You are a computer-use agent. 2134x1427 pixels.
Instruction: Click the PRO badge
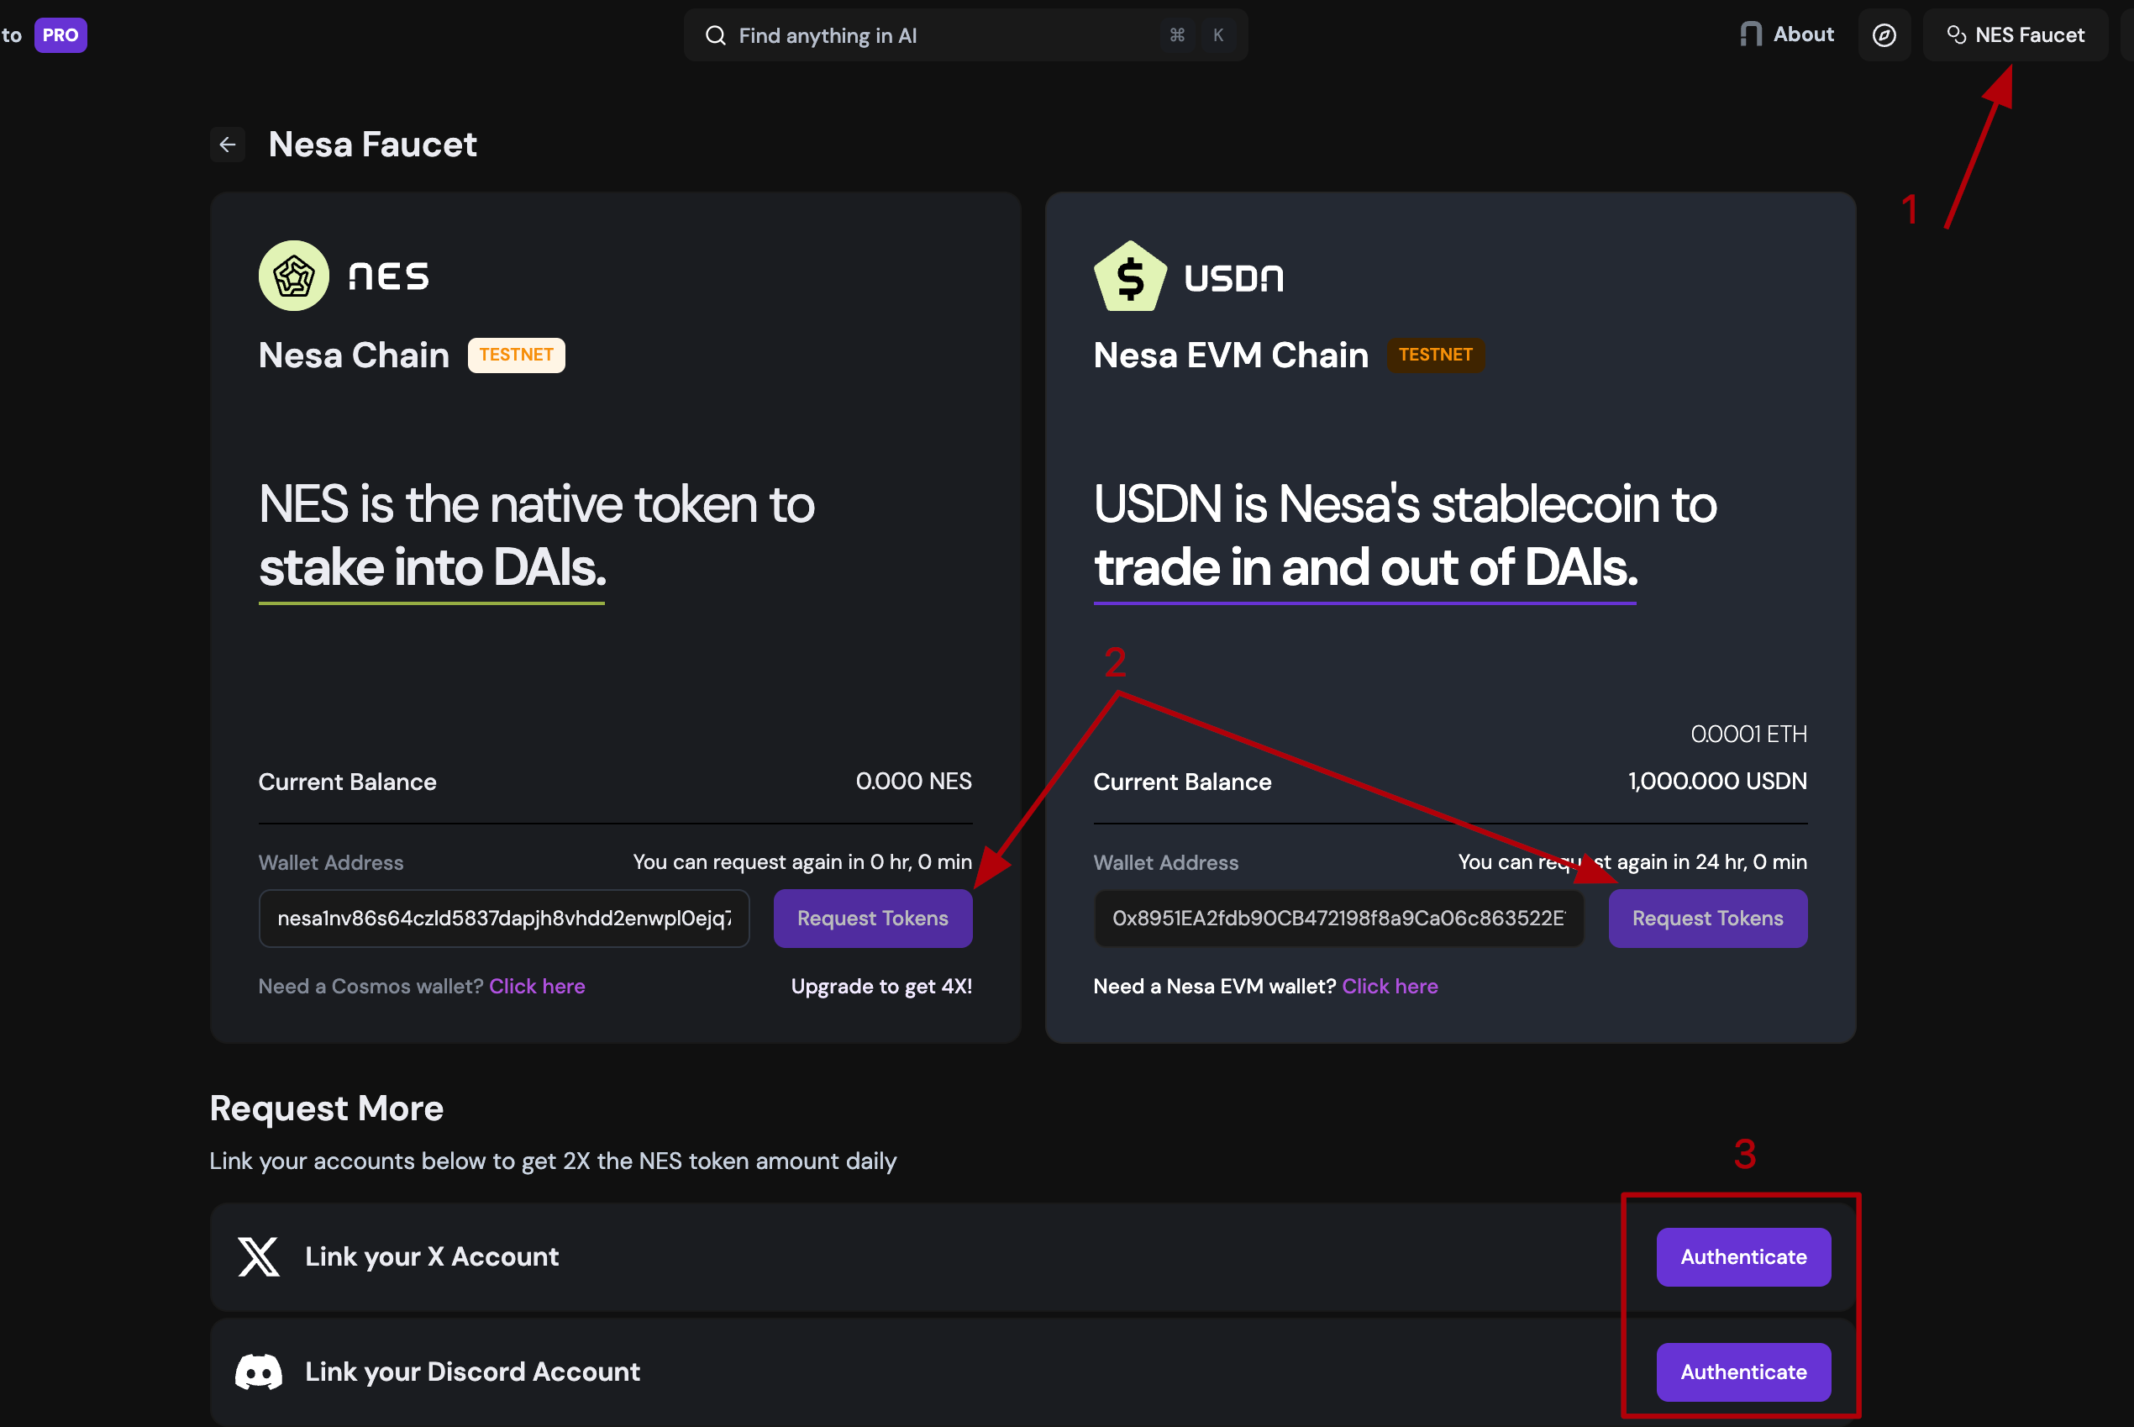click(60, 35)
